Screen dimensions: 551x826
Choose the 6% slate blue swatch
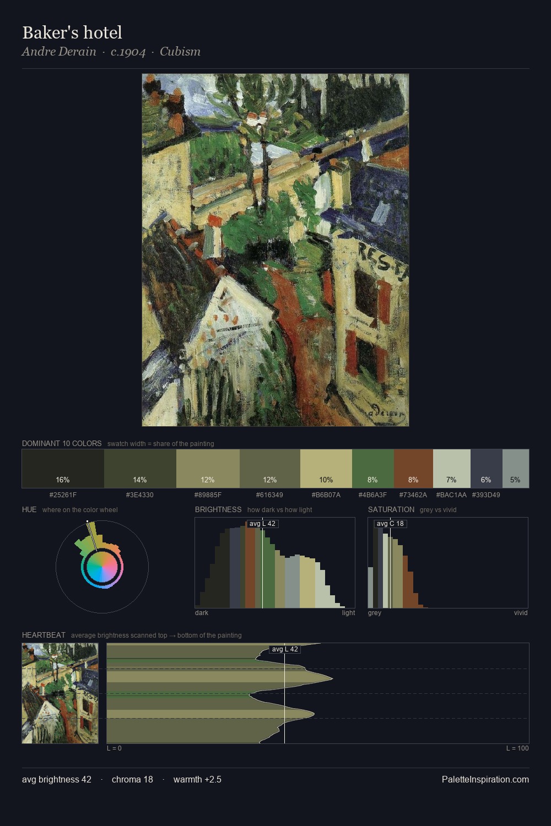(487, 469)
